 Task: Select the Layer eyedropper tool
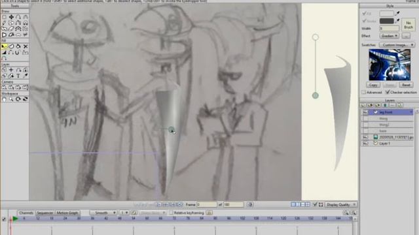pos(26,76)
